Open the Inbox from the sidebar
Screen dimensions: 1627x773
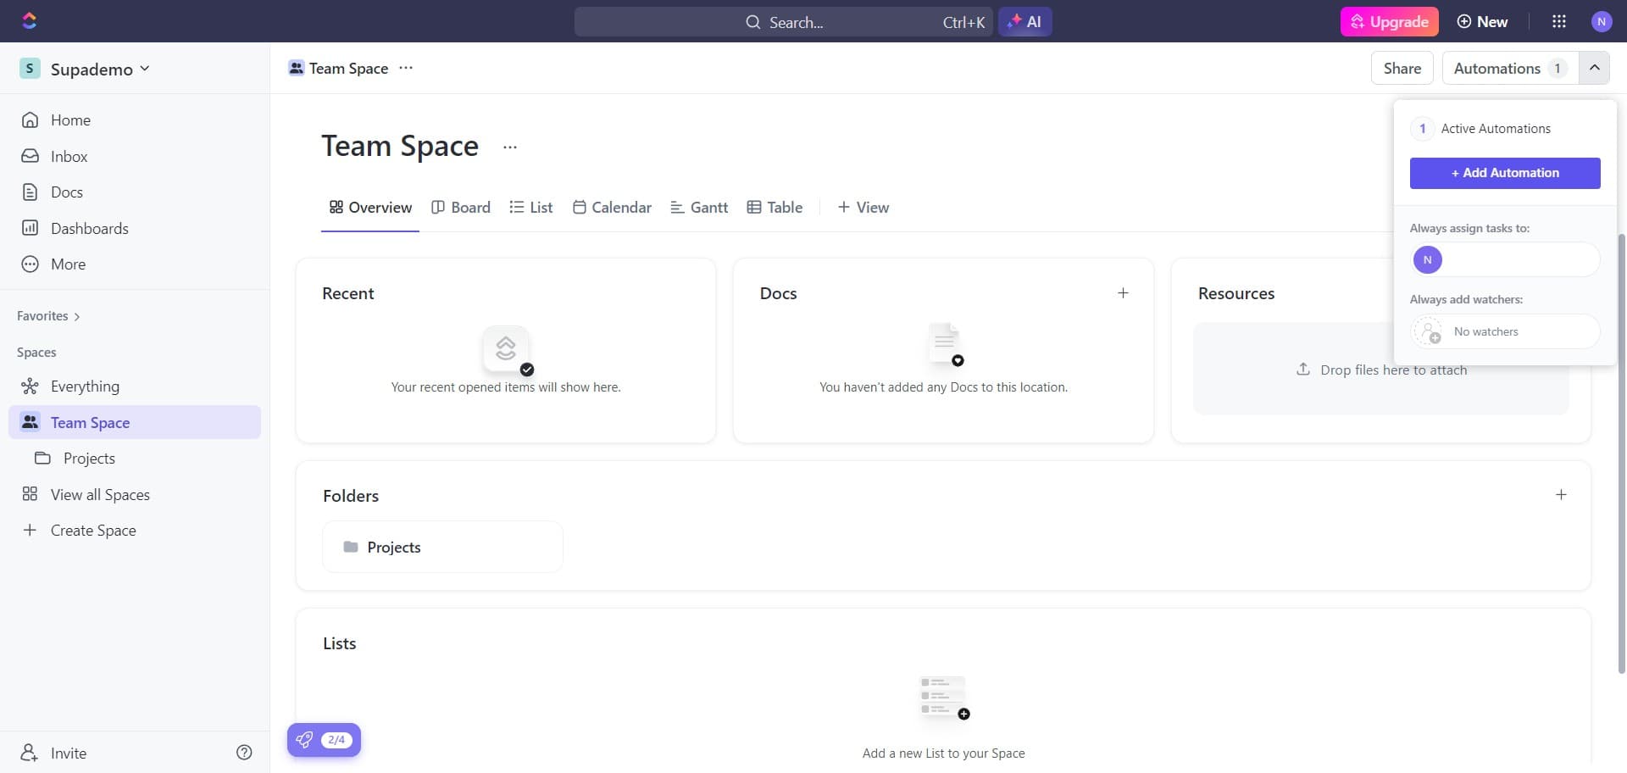[70, 156]
